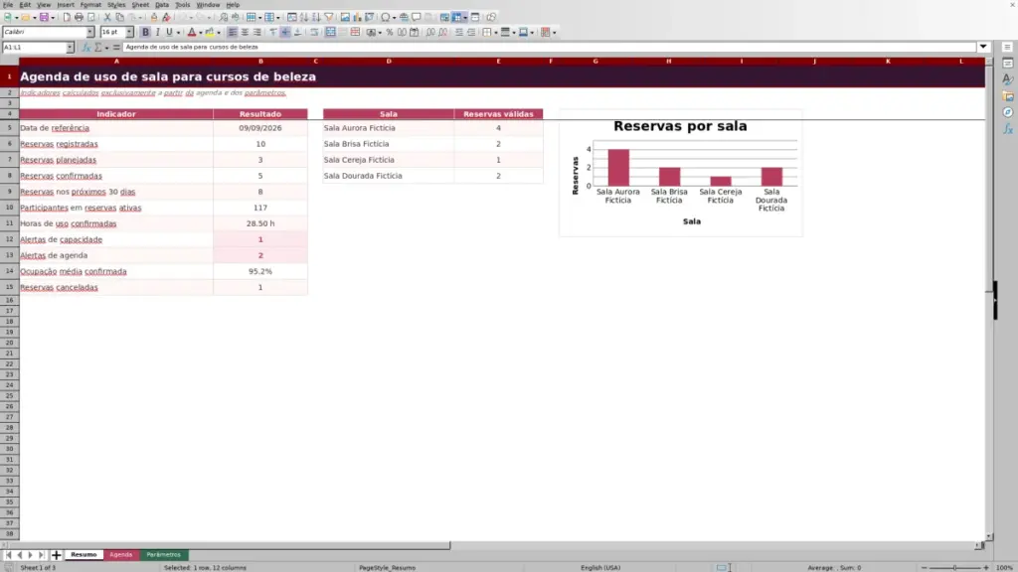Insert a chart using the chart icon
This screenshot has height=572, width=1018.
point(357,18)
